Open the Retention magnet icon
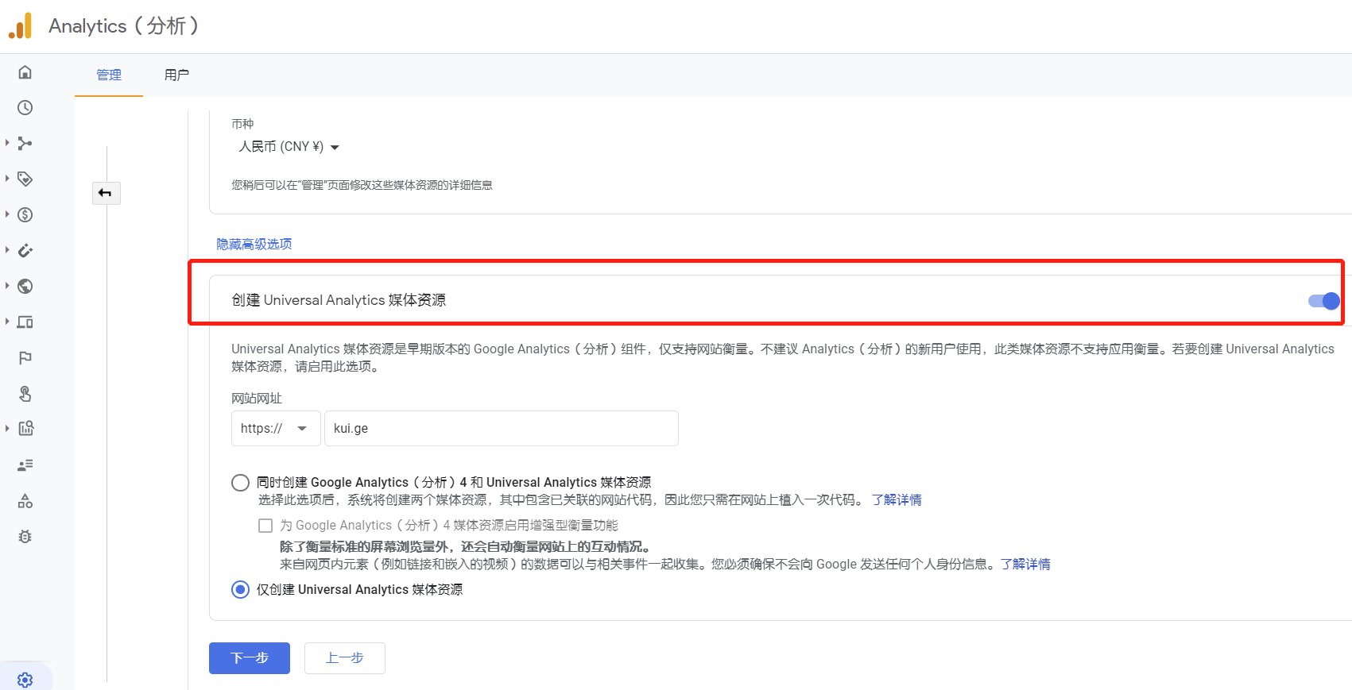The image size is (1352, 690). point(25,251)
